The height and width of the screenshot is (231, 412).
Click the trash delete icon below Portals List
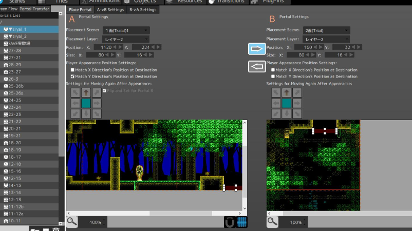(x=55, y=229)
